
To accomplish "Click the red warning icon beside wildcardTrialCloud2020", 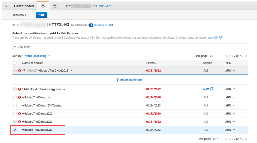I will tap(19, 114).
